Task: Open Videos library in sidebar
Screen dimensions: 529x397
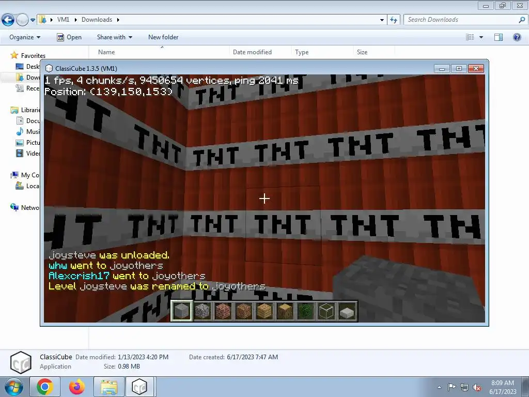Action: click(x=28, y=153)
